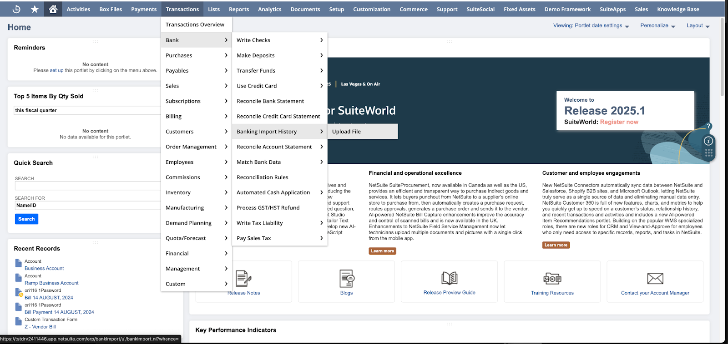Click the record icon beside Ramp Business Account

pos(19,277)
